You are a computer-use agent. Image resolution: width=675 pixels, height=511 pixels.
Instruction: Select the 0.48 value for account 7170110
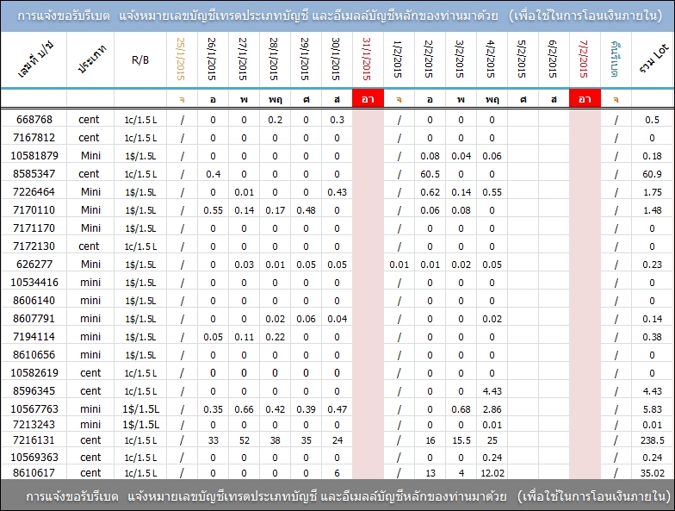(306, 210)
